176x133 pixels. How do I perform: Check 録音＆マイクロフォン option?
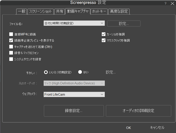click(11, 53)
